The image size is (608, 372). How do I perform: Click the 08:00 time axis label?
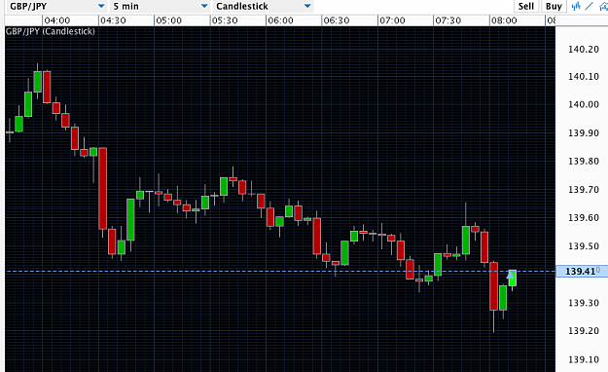coord(504,20)
